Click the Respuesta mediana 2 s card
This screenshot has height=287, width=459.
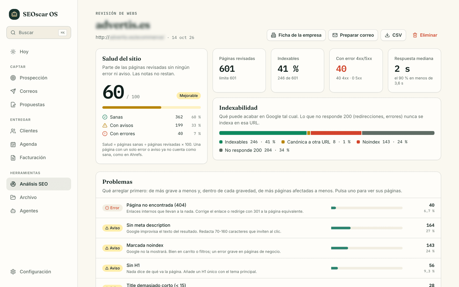[414, 70]
